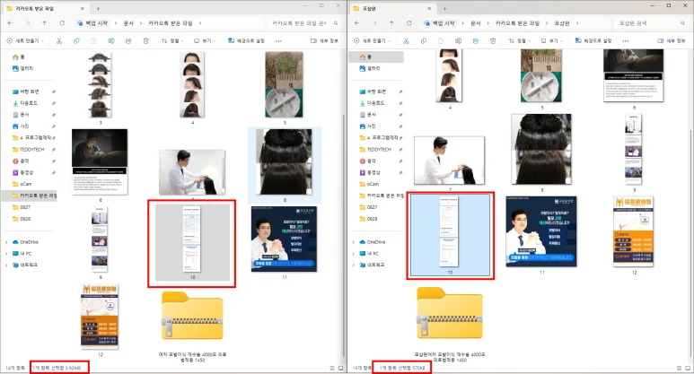This screenshot has height=374, width=694.
Task: Add a new tab in right window
Action: coord(445,8)
